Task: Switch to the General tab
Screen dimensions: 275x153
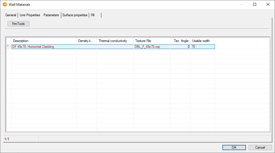Action: tap(11, 15)
